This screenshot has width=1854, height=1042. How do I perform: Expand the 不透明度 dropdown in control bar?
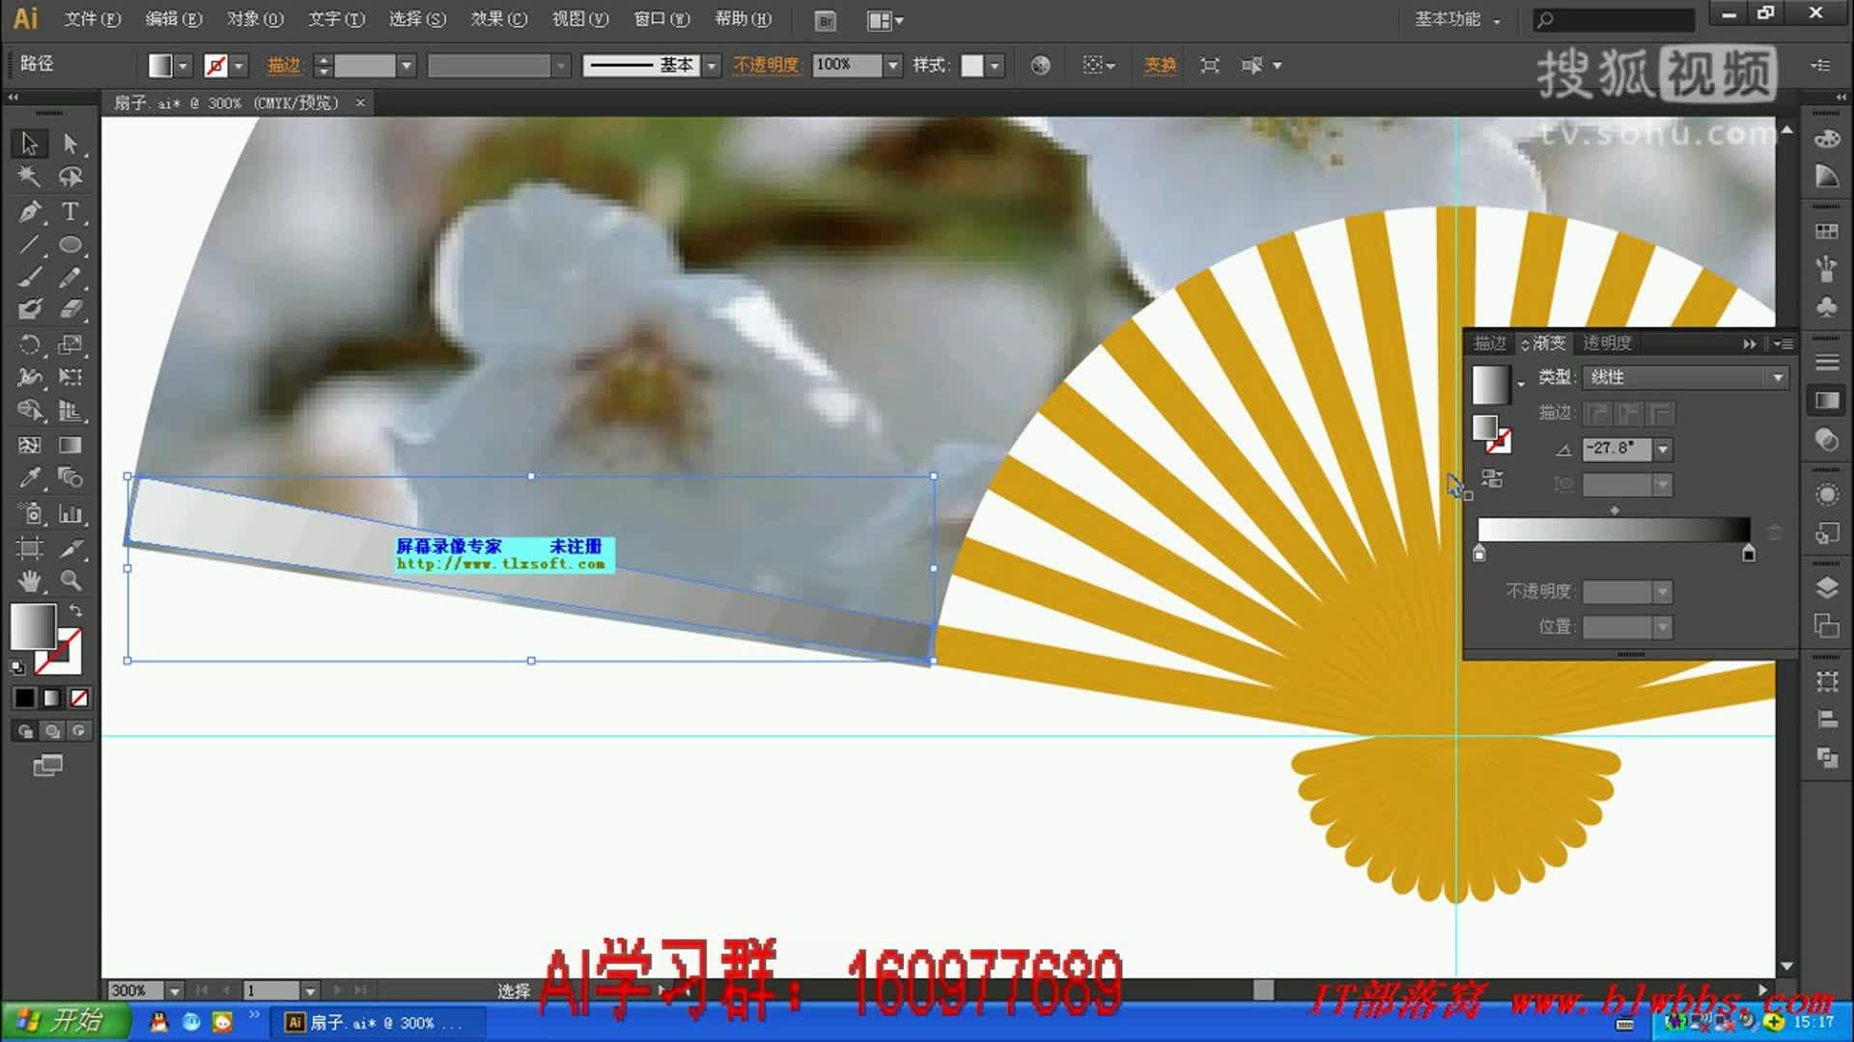click(x=891, y=65)
